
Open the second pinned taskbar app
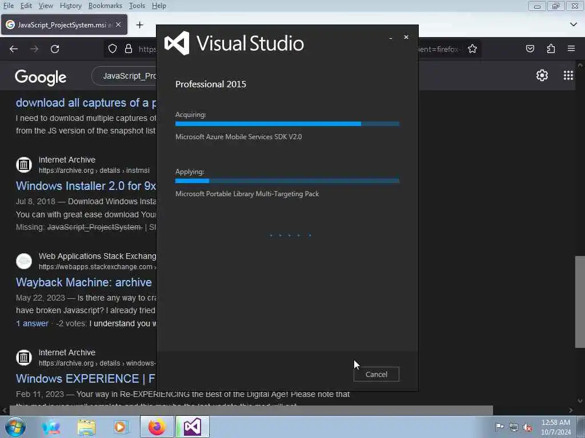(51, 427)
